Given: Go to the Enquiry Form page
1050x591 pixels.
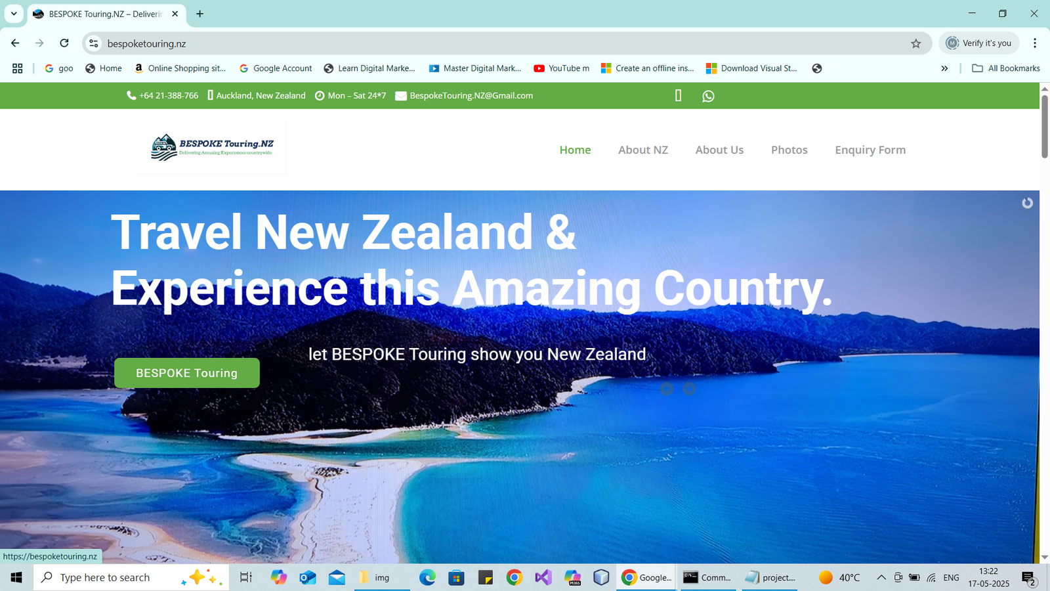Looking at the screenshot, I should coord(870,150).
